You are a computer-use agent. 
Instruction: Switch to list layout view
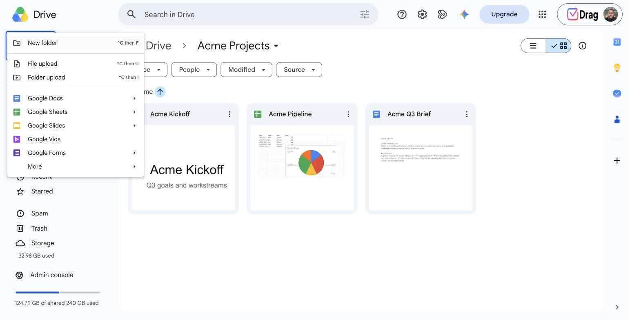pos(533,46)
